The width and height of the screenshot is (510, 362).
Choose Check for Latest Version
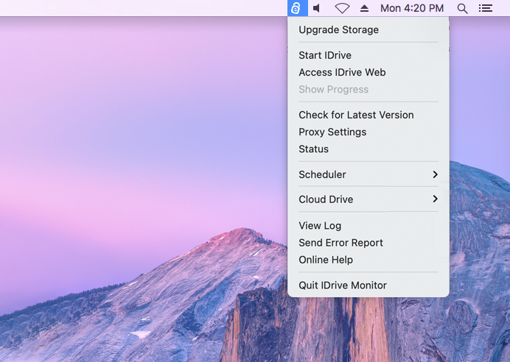368,115
